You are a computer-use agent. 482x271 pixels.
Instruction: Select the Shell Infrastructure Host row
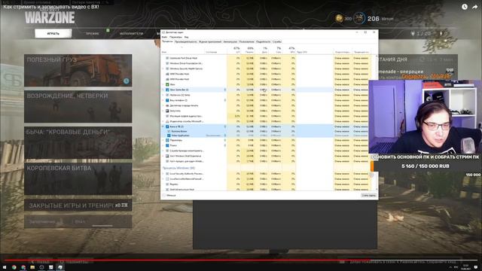point(267,189)
